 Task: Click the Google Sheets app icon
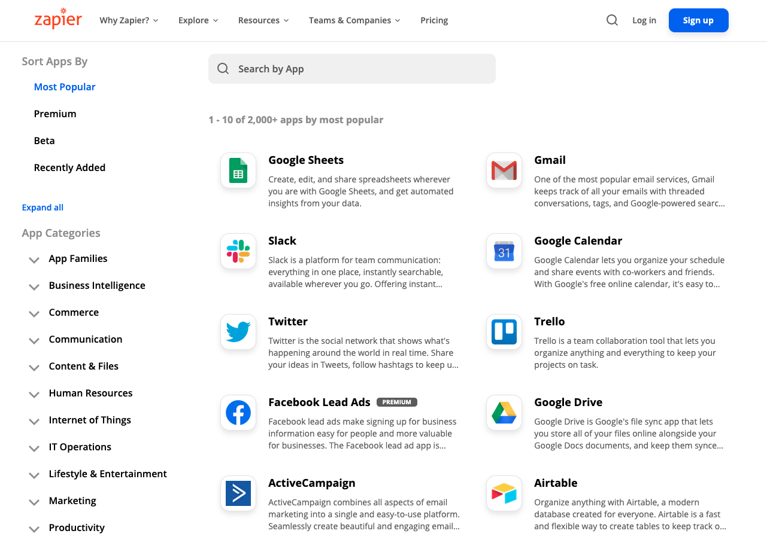[x=238, y=170]
